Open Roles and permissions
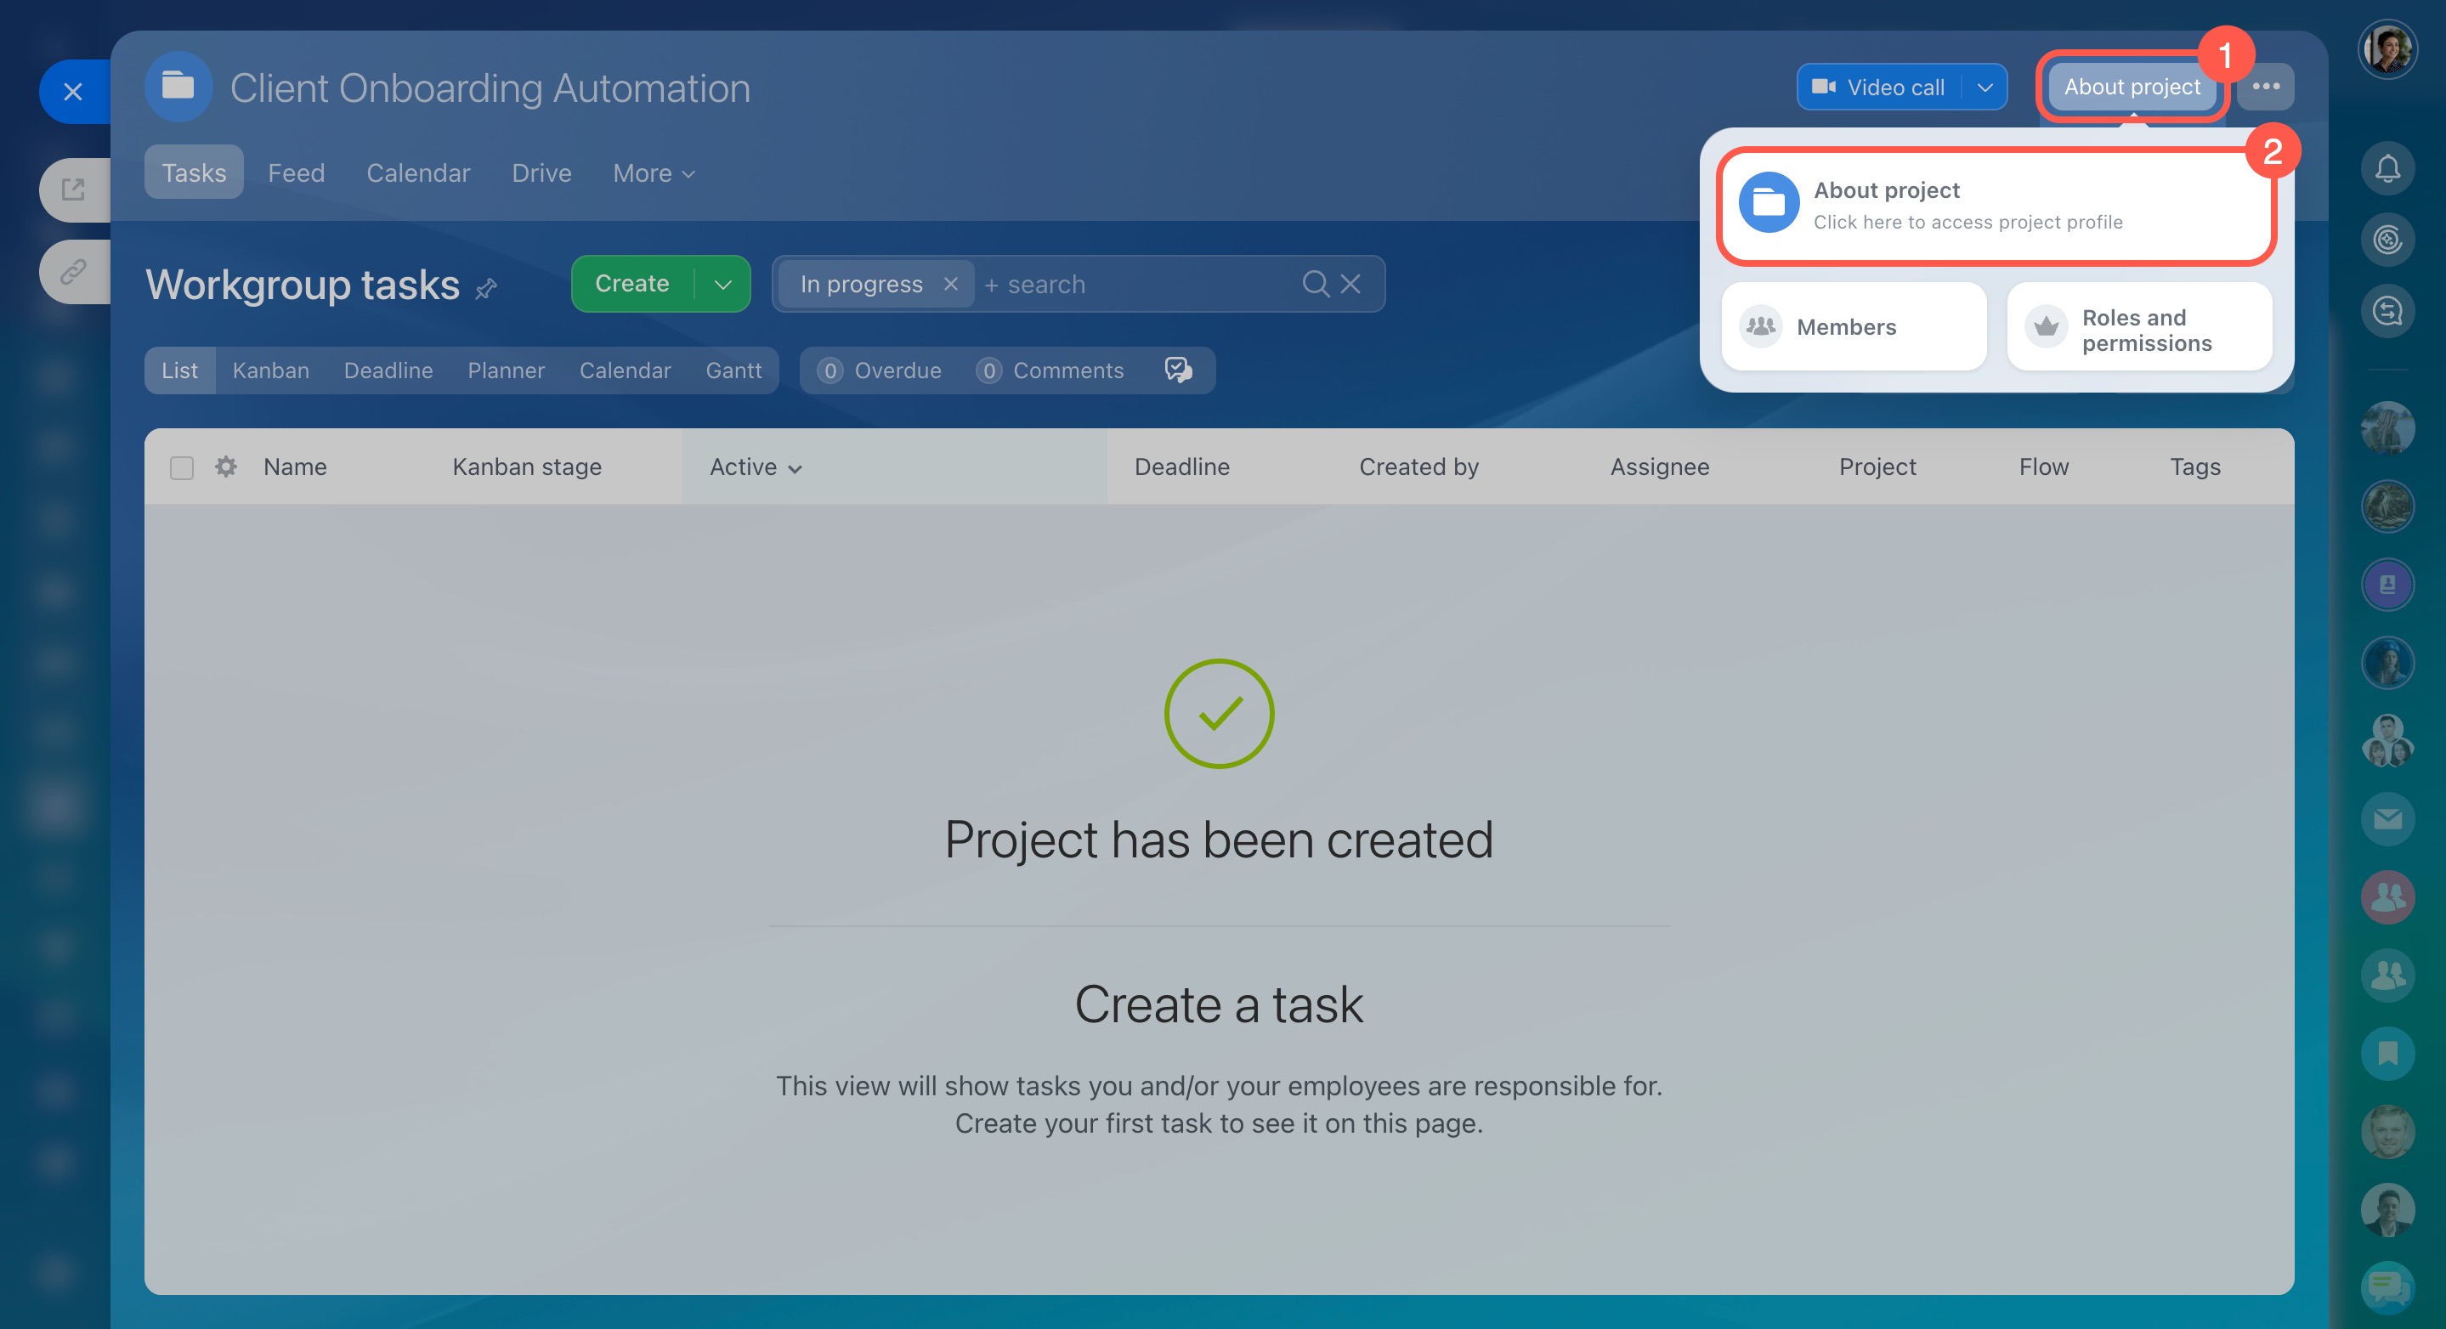Viewport: 2446px width, 1329px height. (2139, 330)
